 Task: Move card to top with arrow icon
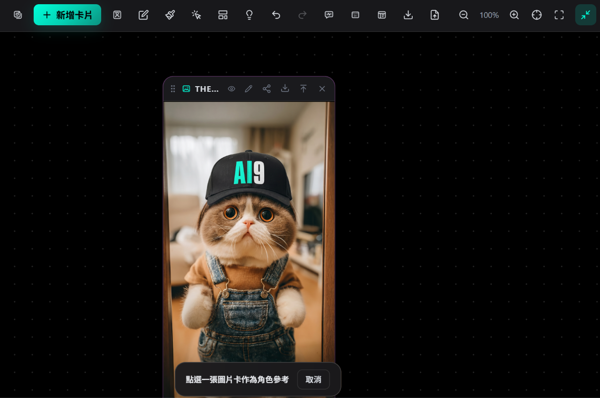(x=304, y=89)
